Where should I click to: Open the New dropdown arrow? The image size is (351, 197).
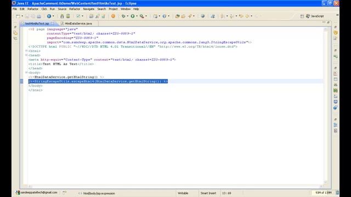(x=22, y=16)
